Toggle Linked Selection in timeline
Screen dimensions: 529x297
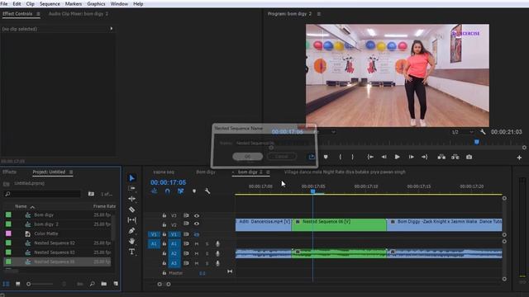[x=181, y=191]
